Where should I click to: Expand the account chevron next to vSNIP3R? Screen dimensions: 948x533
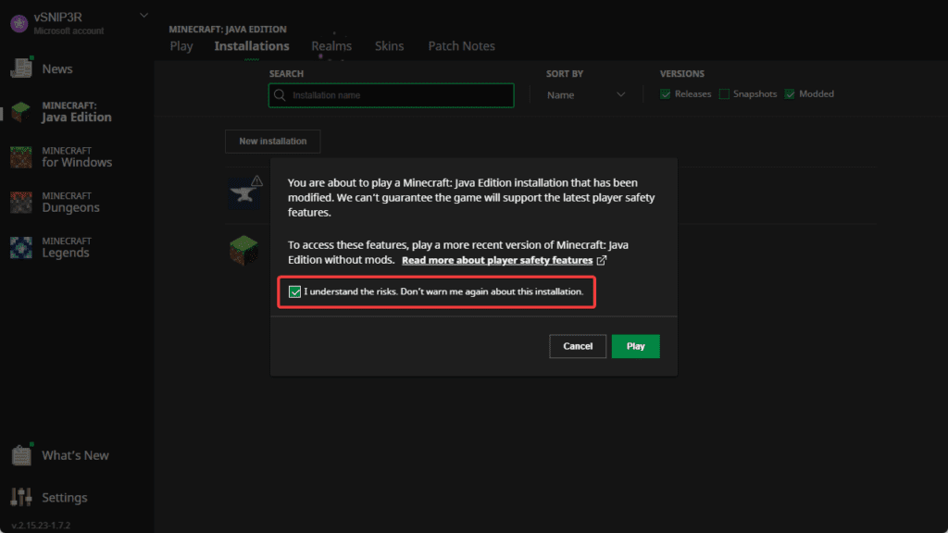[x=143, y=16]
